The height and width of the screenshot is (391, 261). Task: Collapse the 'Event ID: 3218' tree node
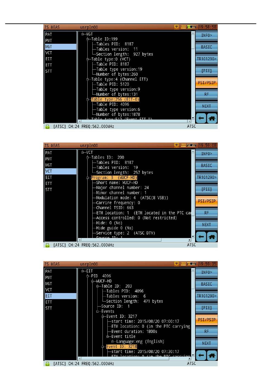103,347
